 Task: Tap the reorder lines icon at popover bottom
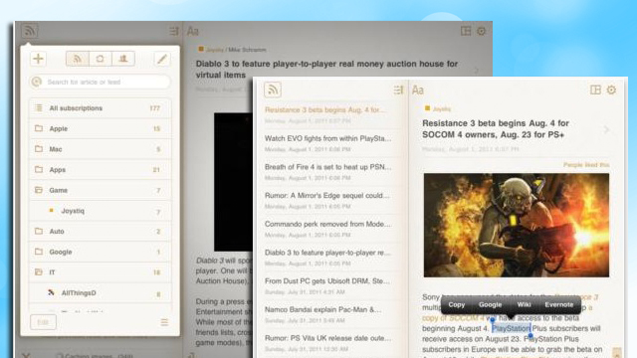click(164, 322)
